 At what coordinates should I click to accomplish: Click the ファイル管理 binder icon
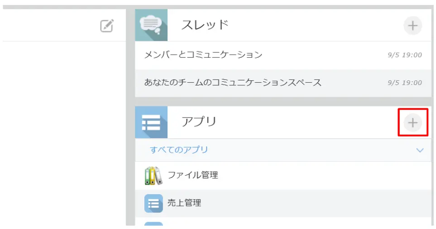pyautogui.click(x=153, y=175)
